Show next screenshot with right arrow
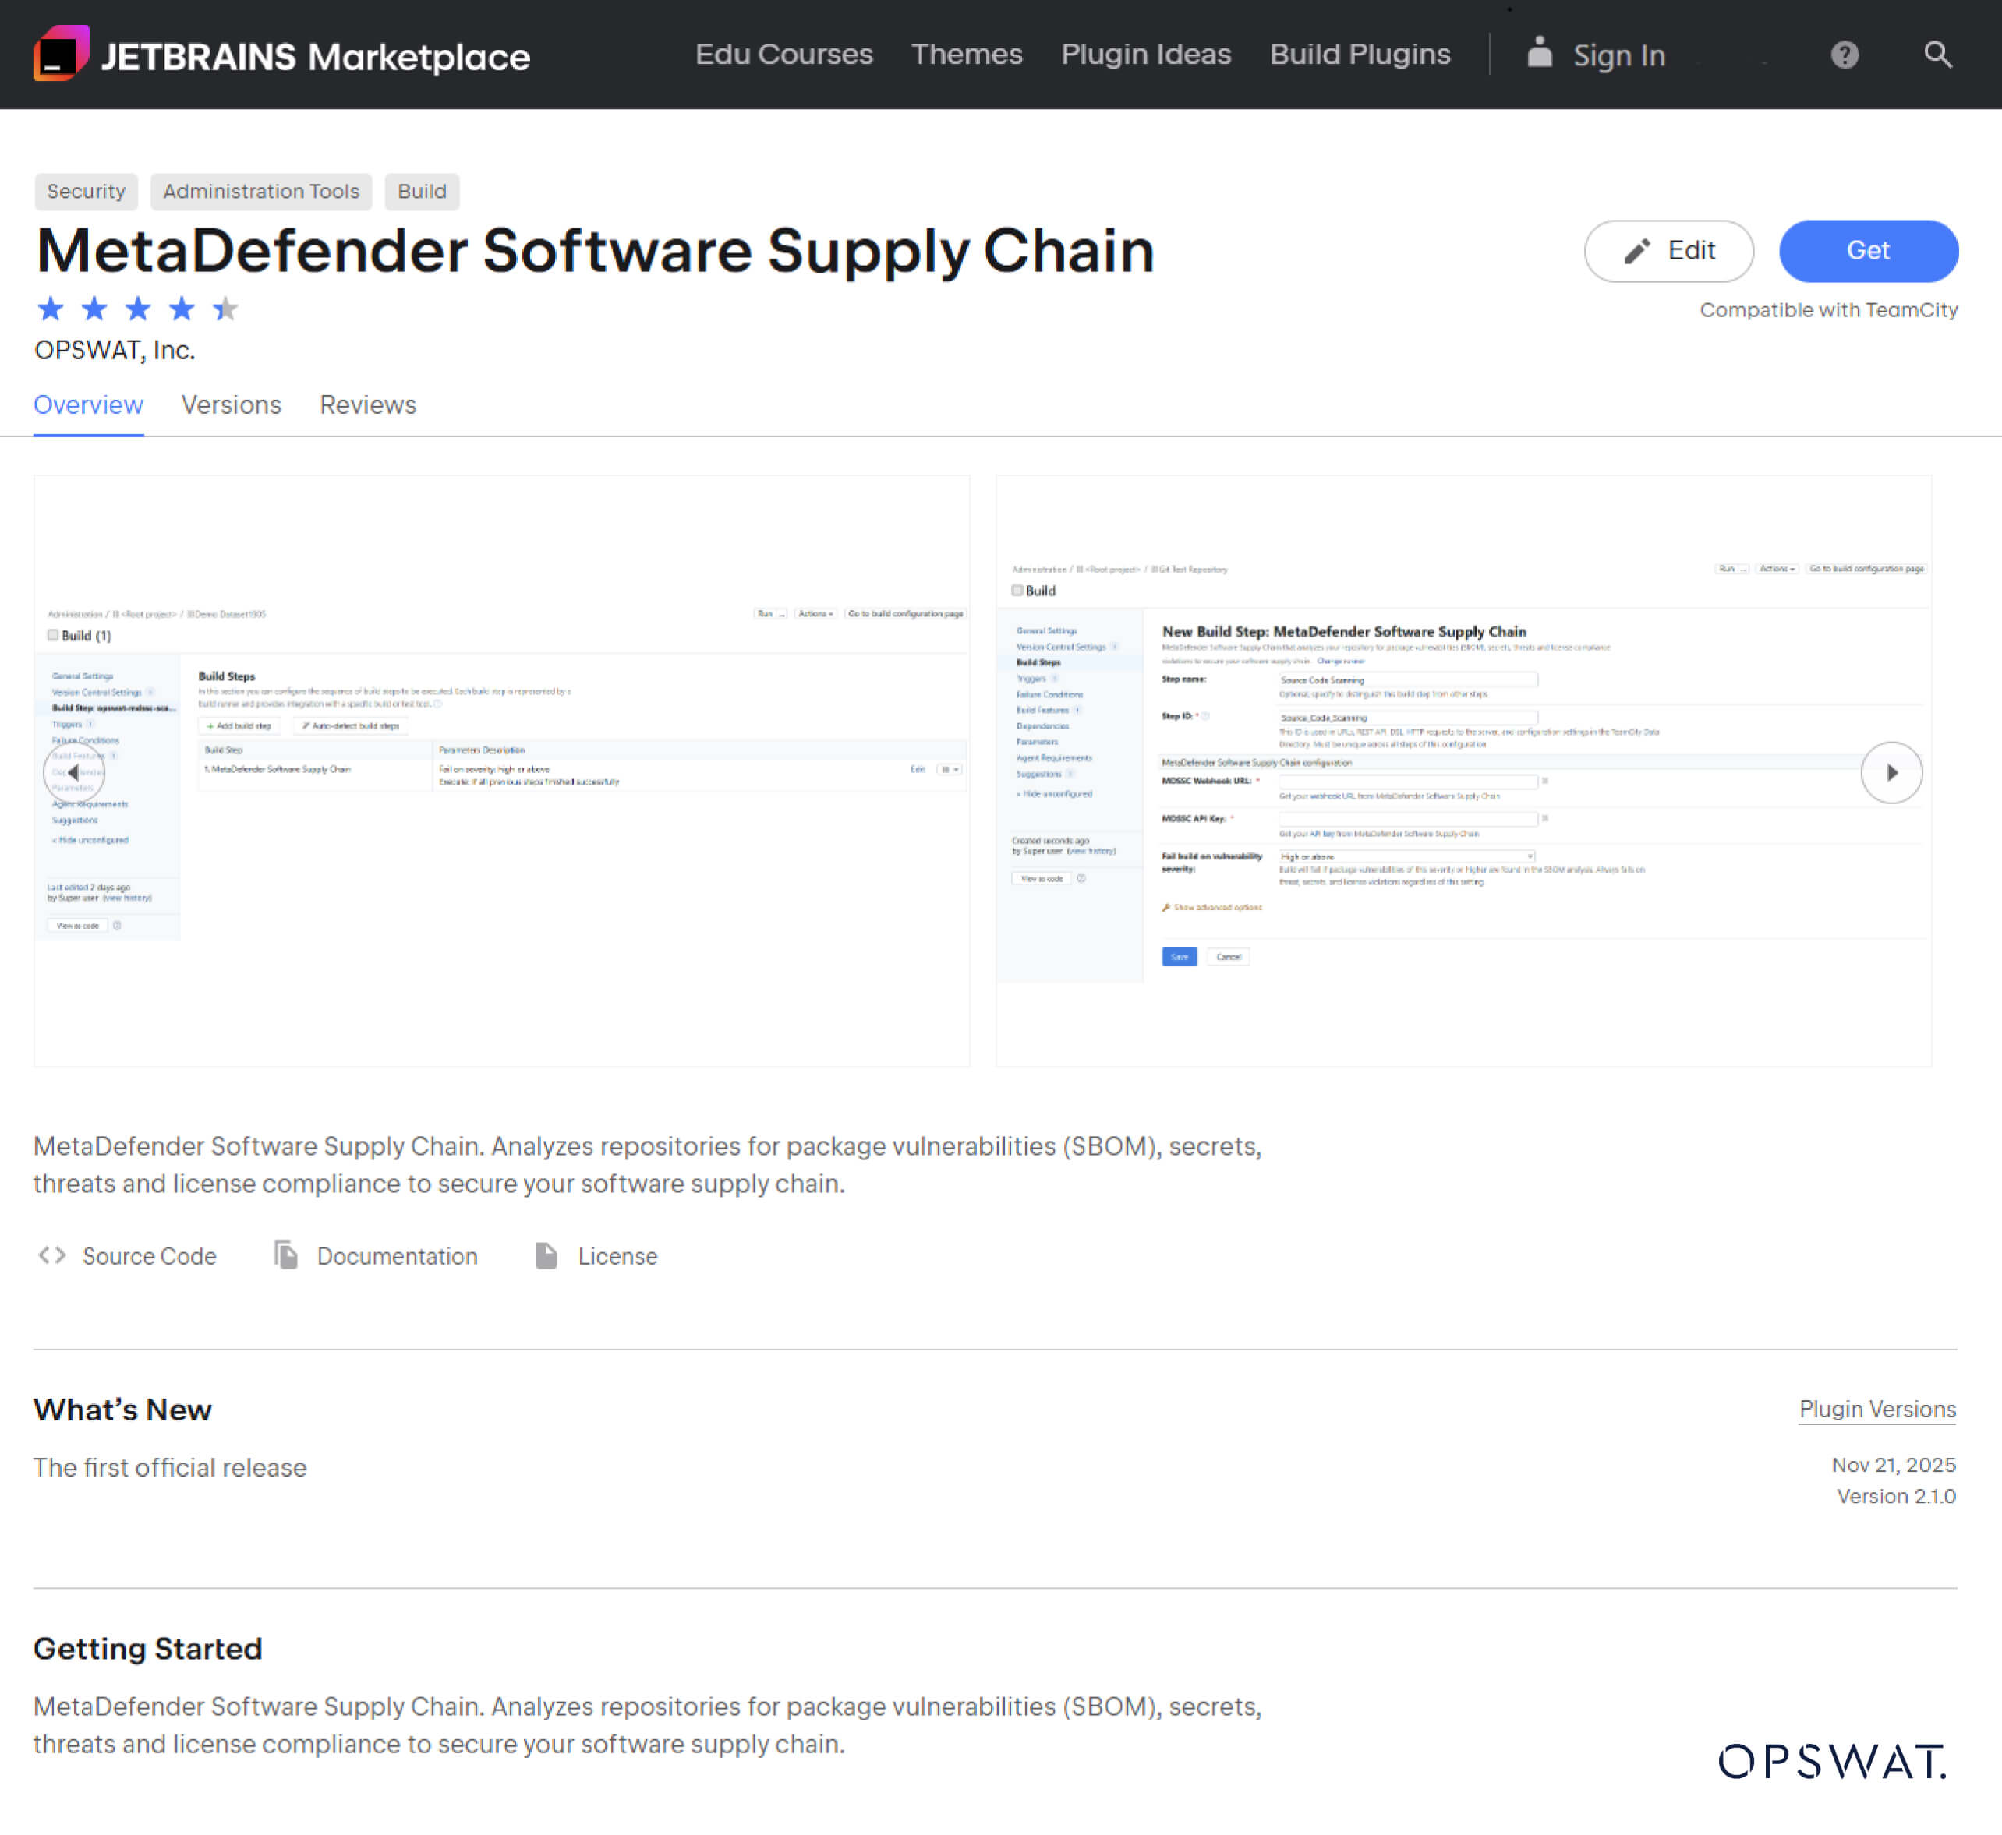 [1891, 771]
